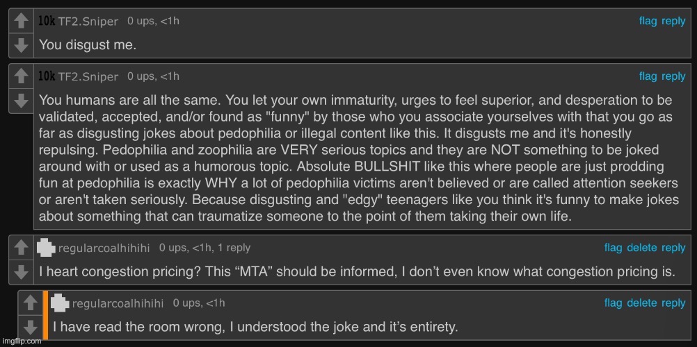
Task: Upvote the "read the room wrong" reply
Action: click(x=30, y=303)
